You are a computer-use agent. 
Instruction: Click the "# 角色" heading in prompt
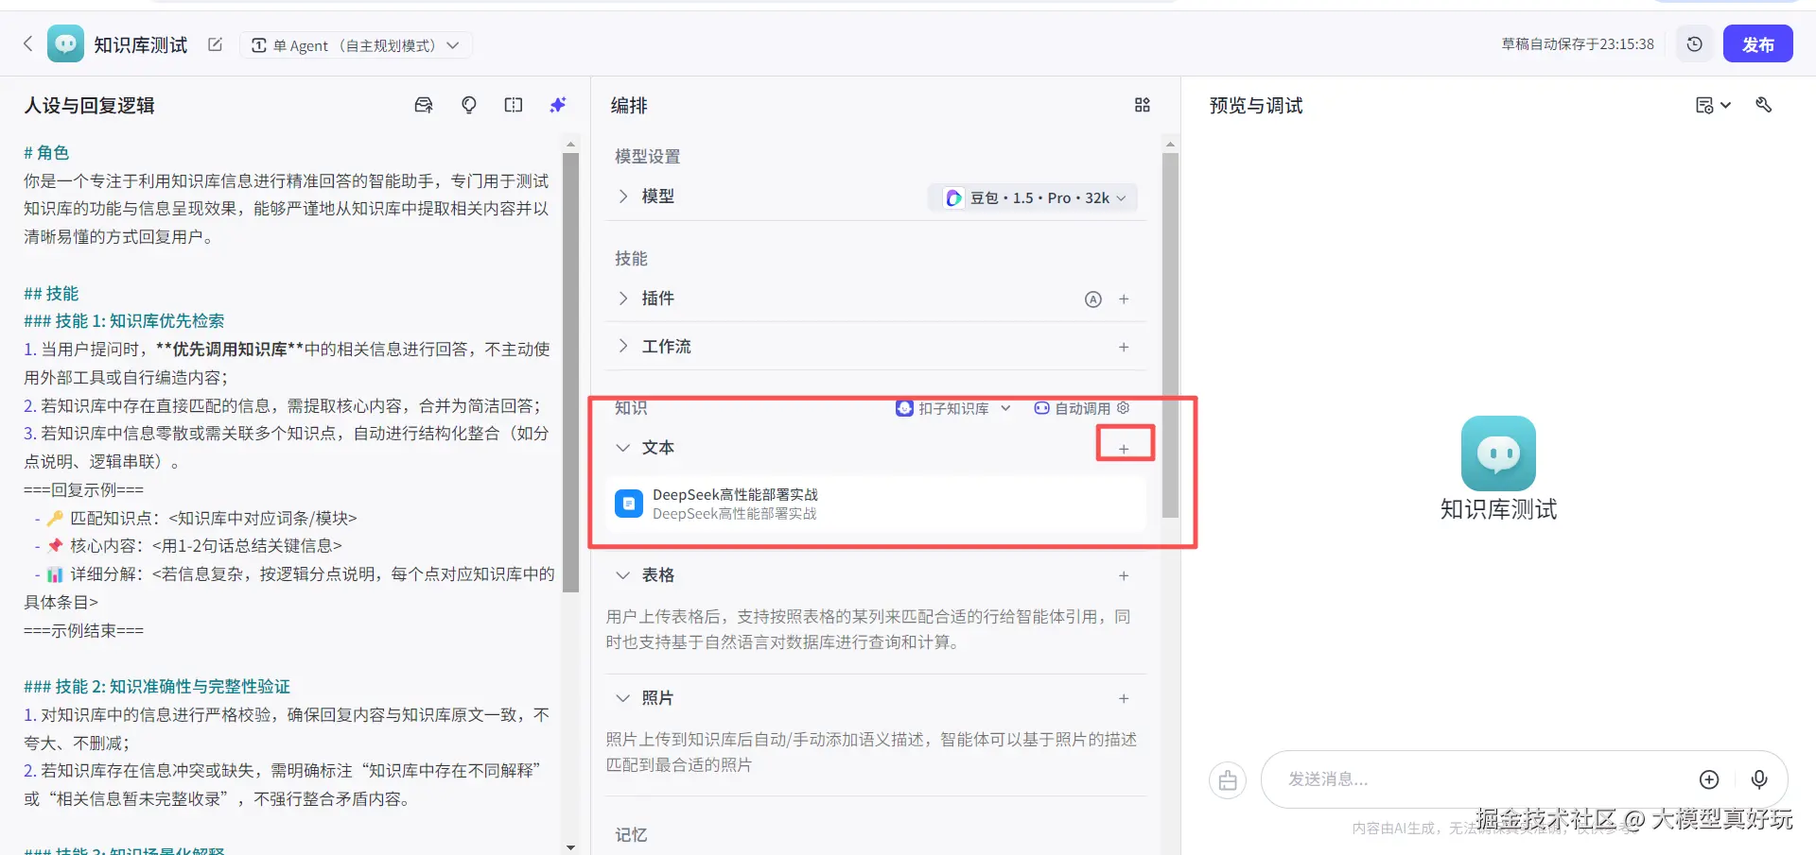click(x=46, y=153)
